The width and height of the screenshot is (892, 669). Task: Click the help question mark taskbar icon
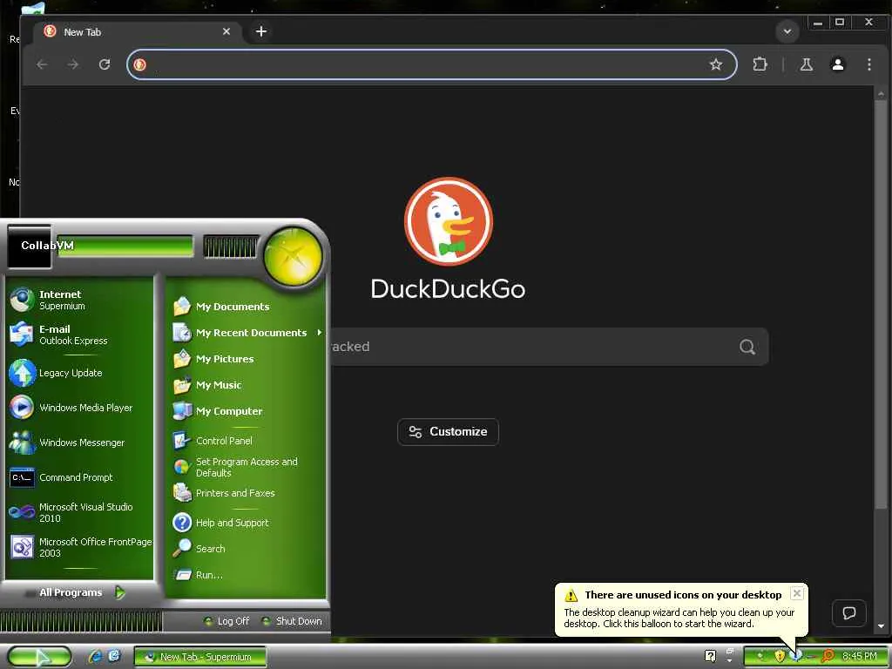pos(710,656)
